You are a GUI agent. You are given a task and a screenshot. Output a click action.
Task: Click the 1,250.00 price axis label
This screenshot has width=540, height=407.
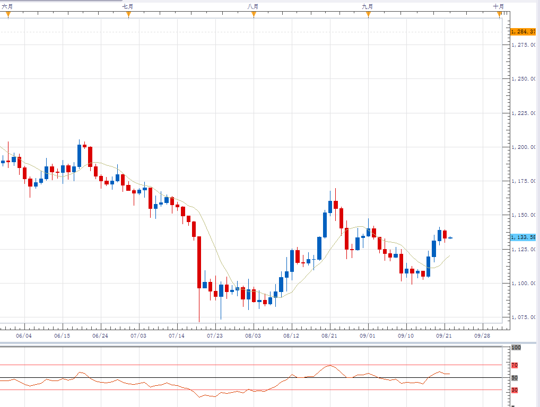coord(524,79)
